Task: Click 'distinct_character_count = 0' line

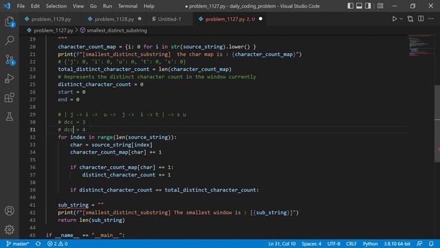Action: click(x=100, y=84)
